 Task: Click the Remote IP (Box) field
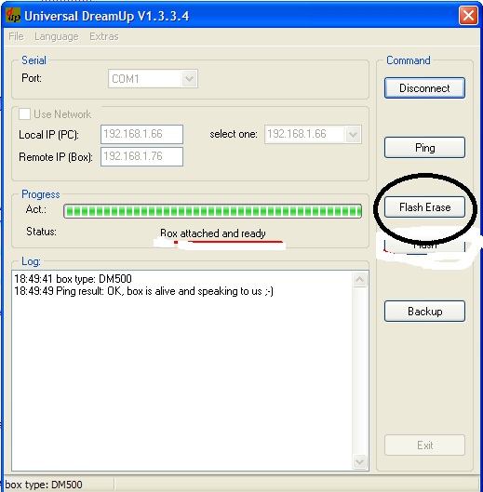[141, 156]
